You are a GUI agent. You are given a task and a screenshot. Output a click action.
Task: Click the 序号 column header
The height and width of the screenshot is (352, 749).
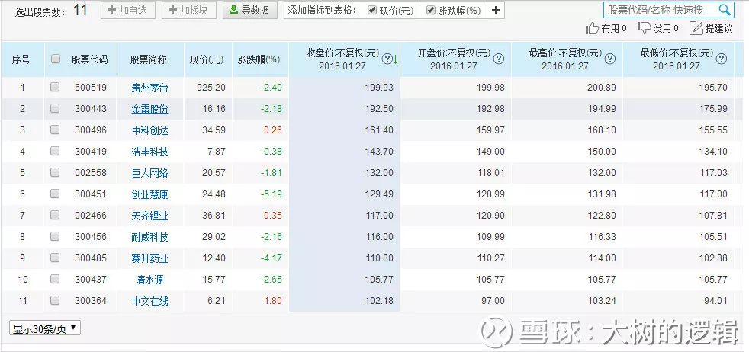21,59
